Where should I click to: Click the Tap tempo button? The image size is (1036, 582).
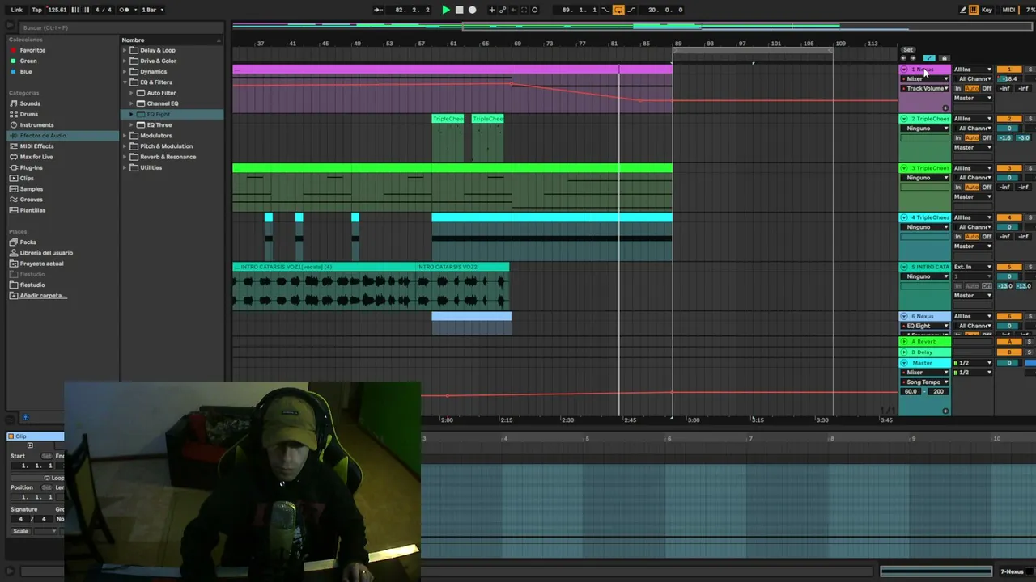36,10
